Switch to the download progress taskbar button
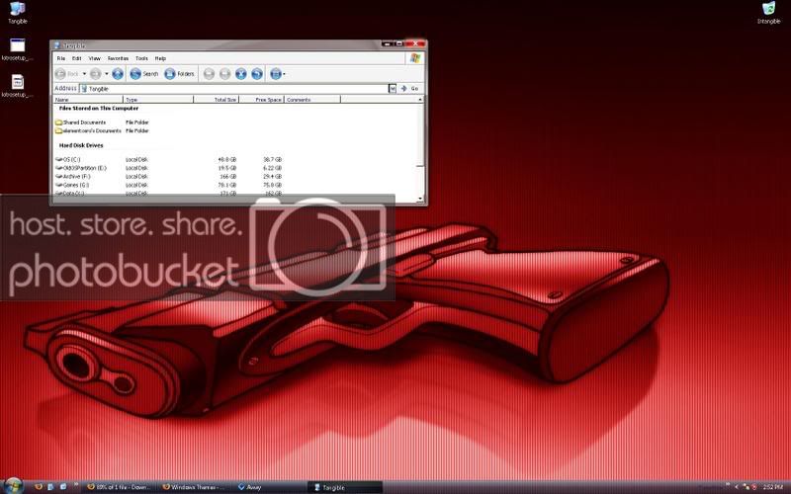 pyautogui.click(x=119, y=487)
